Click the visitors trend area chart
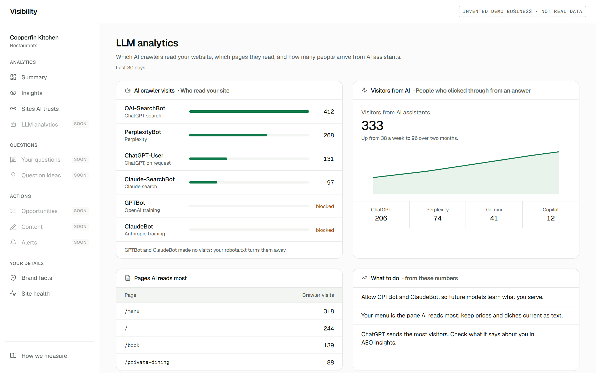 (466, 173)
